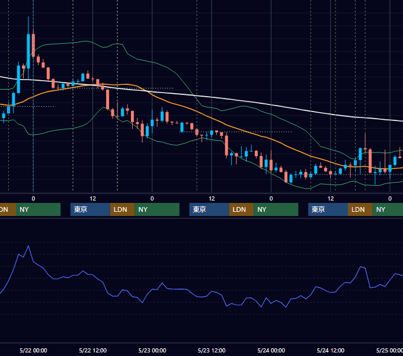Click the long red candle after 5/23 12:00
Screen dimensions: 403x356
tap(226, 145)
